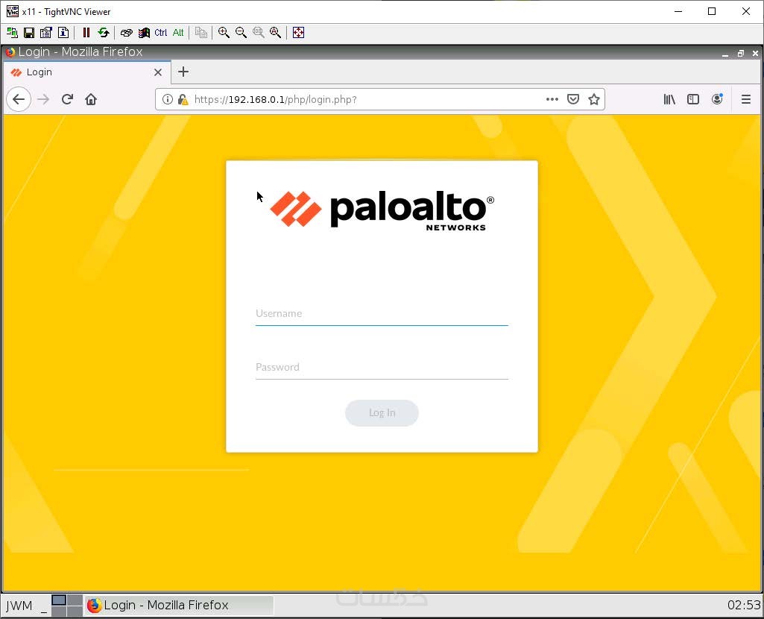This screenshot has height=619, width=764.
Task: Click the address bar URL
Action: coord(275,99)
